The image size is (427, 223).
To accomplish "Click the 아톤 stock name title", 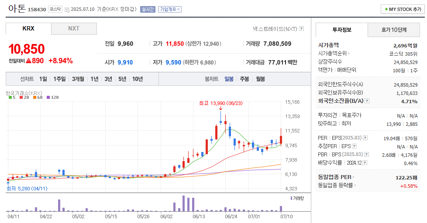I will 17,8.
